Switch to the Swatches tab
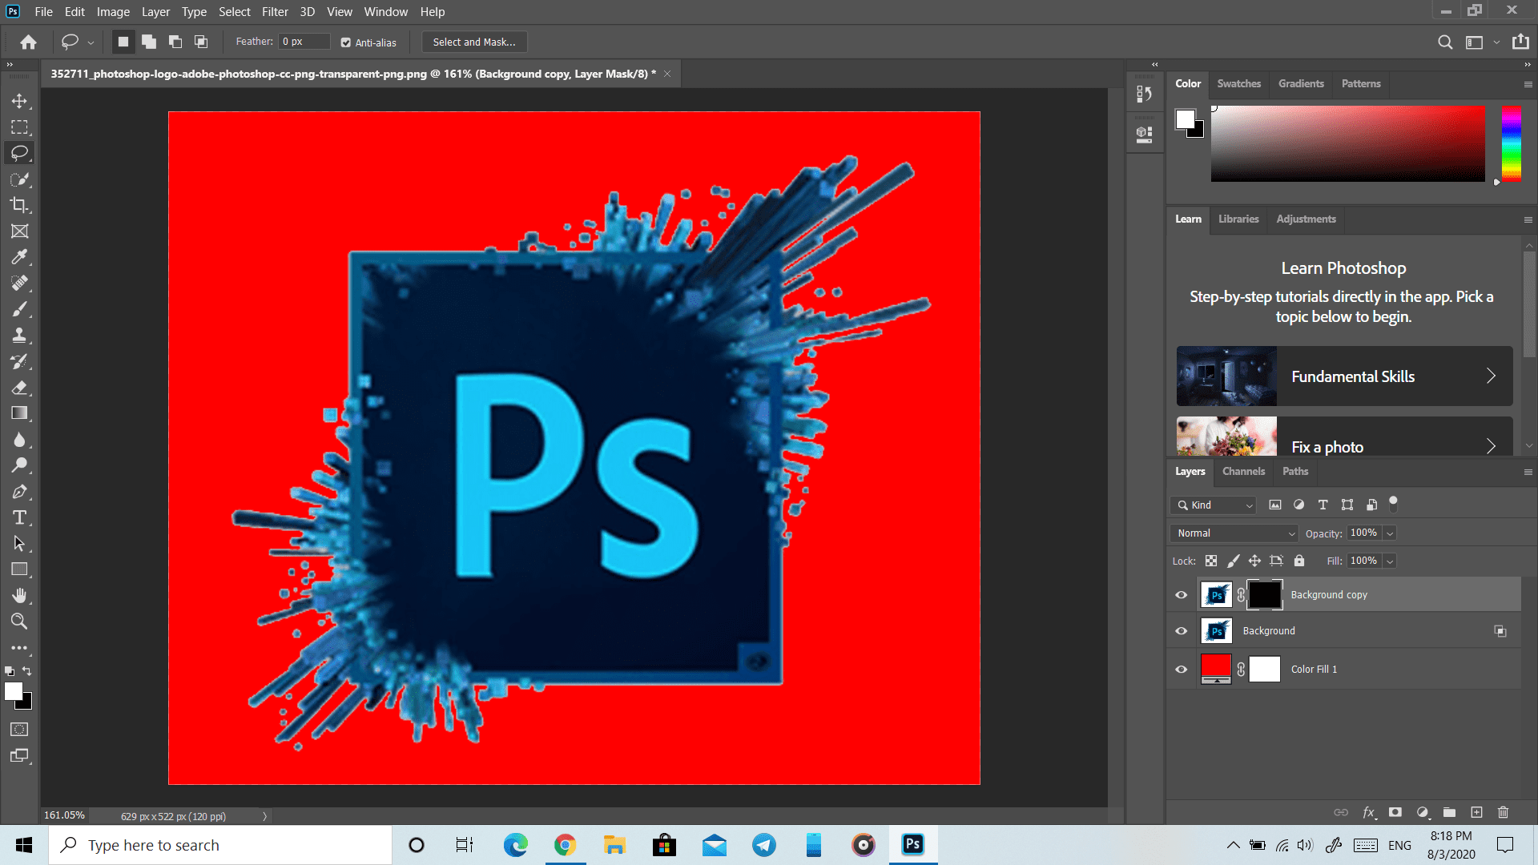Image resolution: width=1538 pixels, height=865 pixels. click(1238, 83)
